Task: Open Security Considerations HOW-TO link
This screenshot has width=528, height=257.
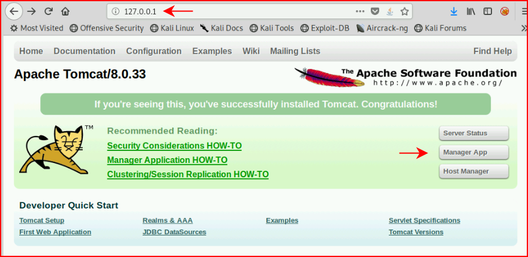Action: (174, 146)
